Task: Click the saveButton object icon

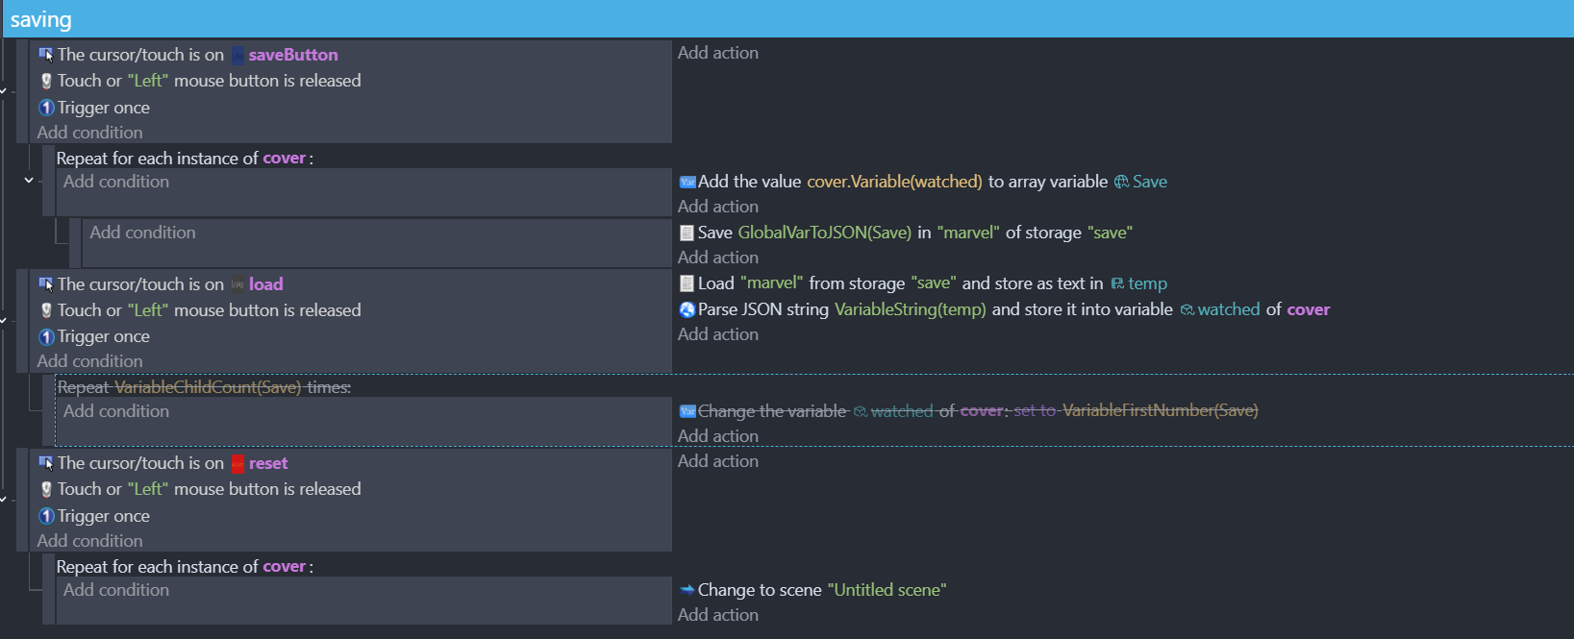Action: click(237, 55)
